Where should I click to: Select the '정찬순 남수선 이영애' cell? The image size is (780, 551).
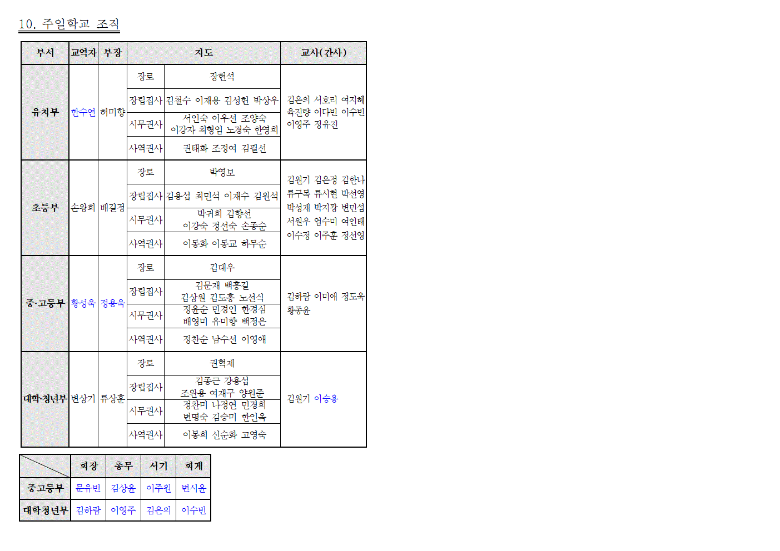click(x=222, y=339)
